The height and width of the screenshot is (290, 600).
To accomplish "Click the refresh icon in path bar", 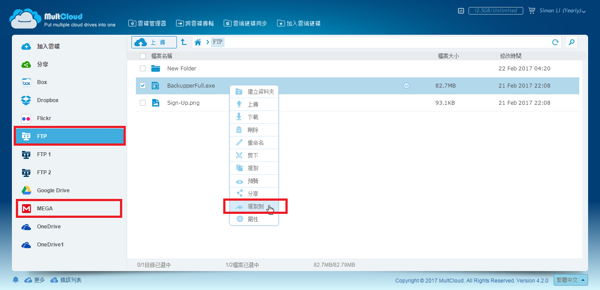I will coord(555,42).
